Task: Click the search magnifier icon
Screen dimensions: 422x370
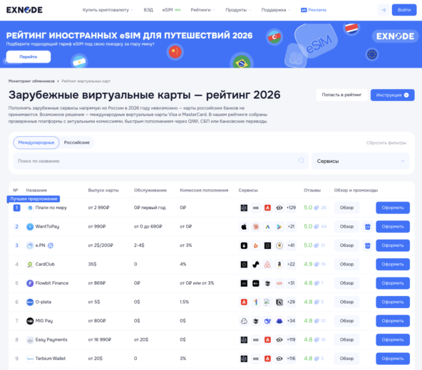Action: pyautogui.click(x=301, y=161)
